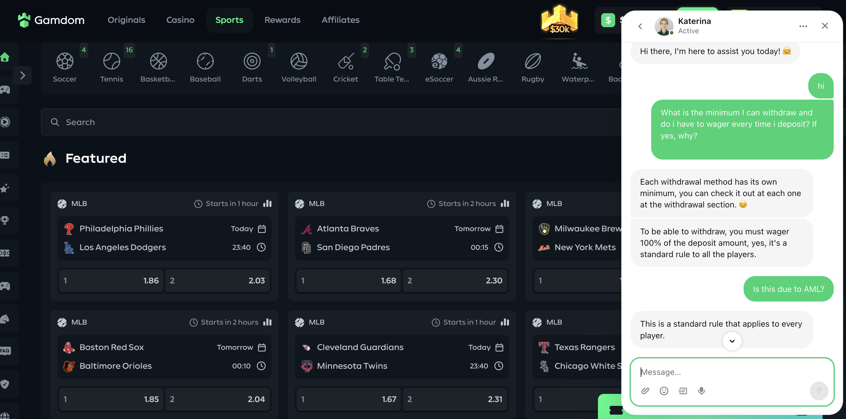Open stats for Braves vs Padres
This screenshot has width=846, height=419.
(505, 203)
